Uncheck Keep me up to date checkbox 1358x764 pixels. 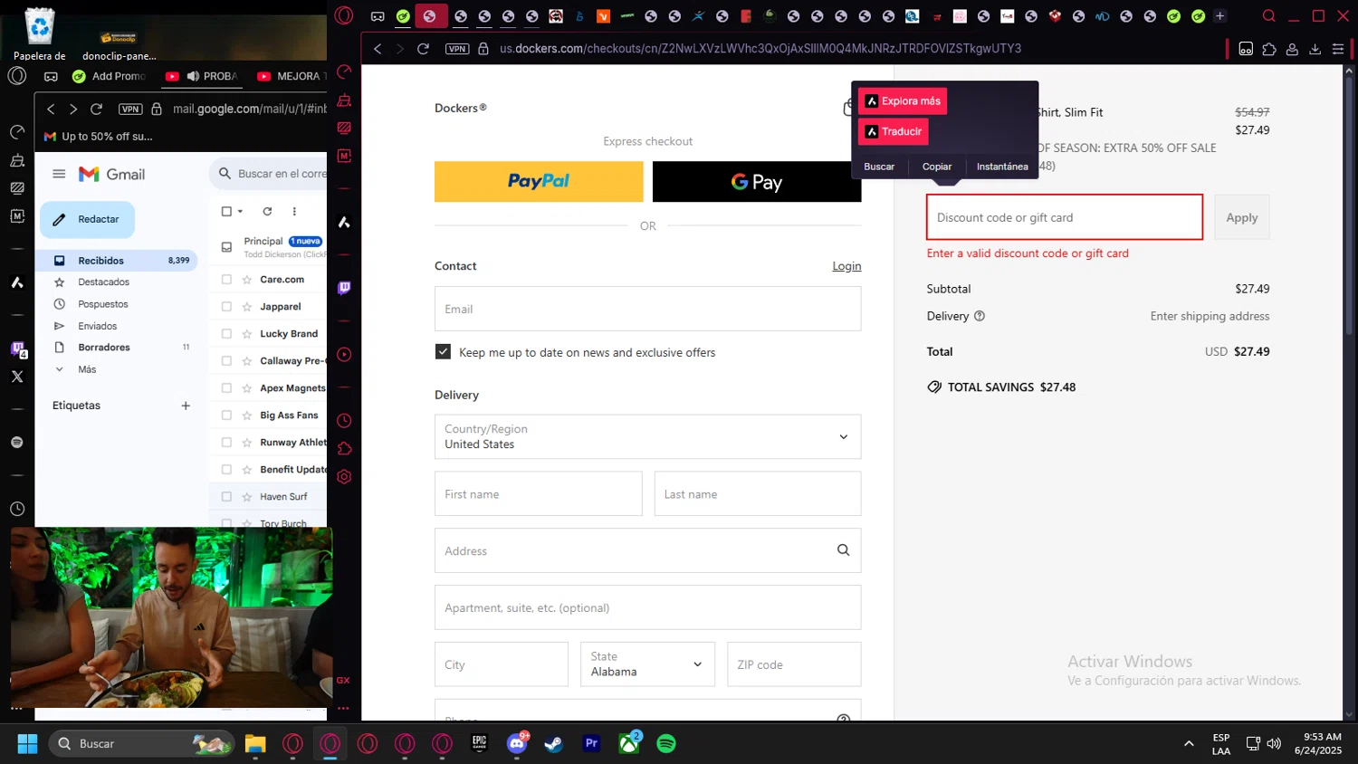(443, 352)
